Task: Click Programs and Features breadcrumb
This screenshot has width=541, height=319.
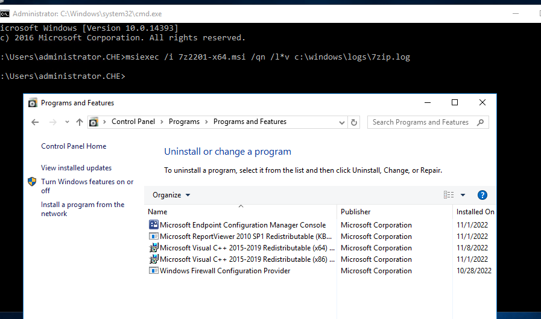Action: click(250, 122)
